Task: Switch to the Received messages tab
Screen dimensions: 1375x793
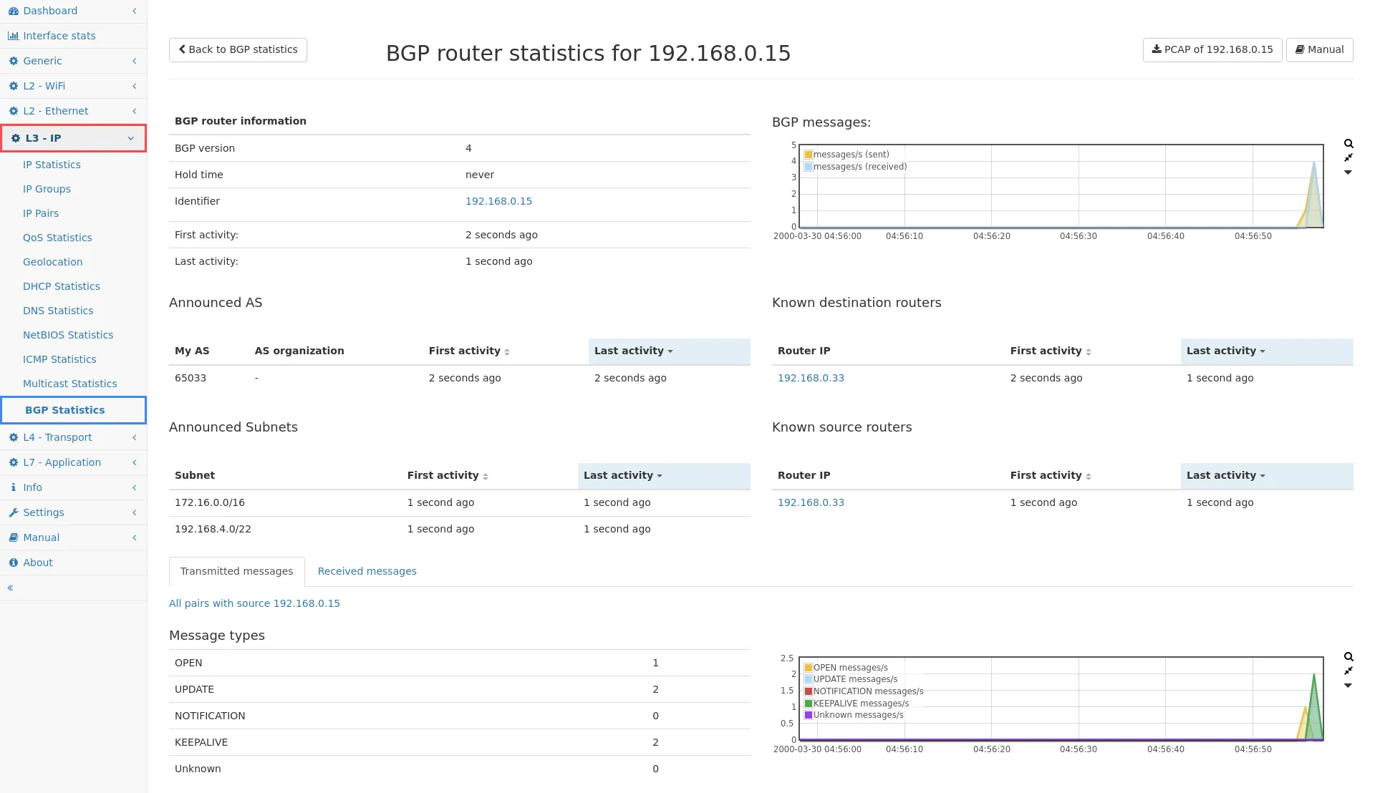Action: click(367, 571)
